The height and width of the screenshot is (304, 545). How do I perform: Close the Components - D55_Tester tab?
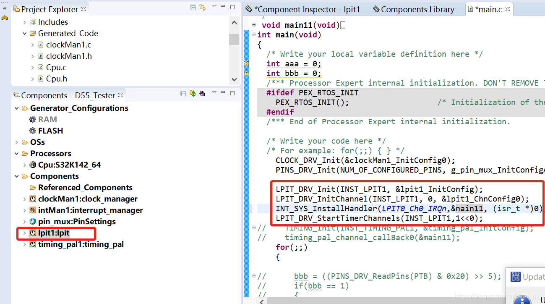pos(120,95)
